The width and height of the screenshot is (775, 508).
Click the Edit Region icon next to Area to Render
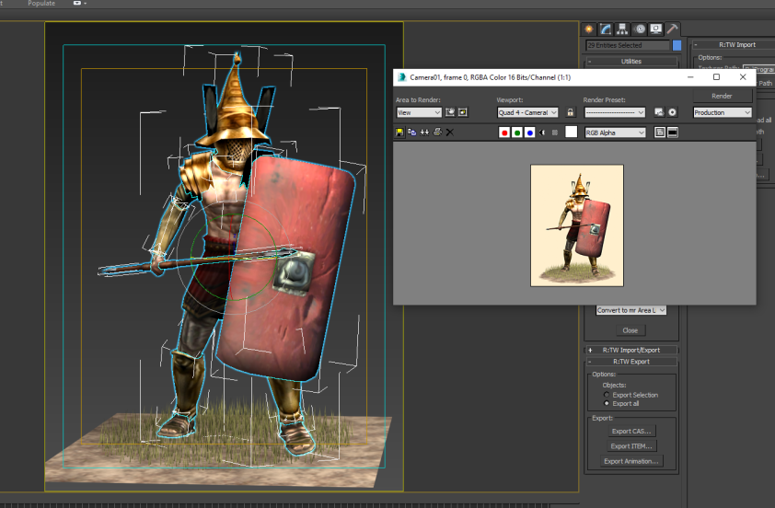(x=450, y=112)
